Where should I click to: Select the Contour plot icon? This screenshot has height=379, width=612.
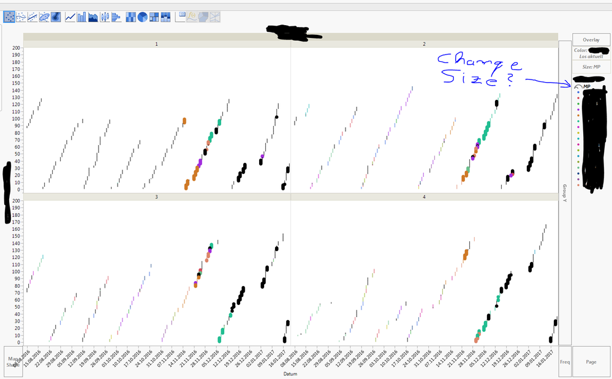tap(55, 17)
